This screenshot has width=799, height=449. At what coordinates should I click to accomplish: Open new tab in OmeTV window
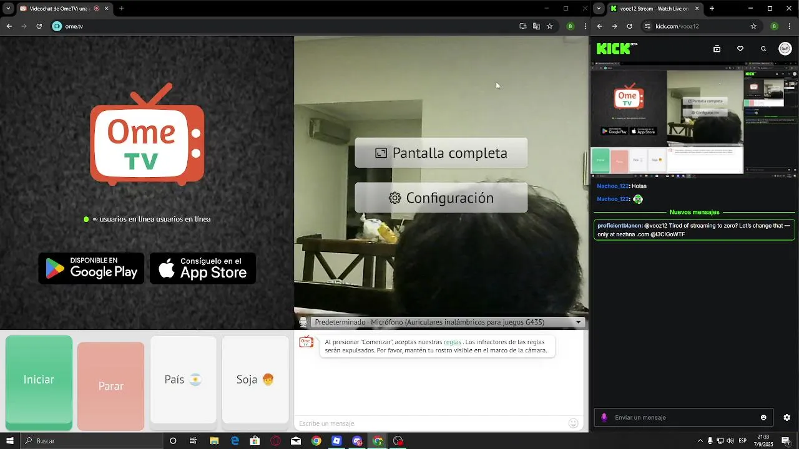point(121,9)
